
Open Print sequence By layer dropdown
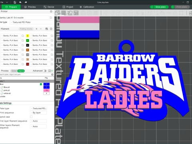38,113
